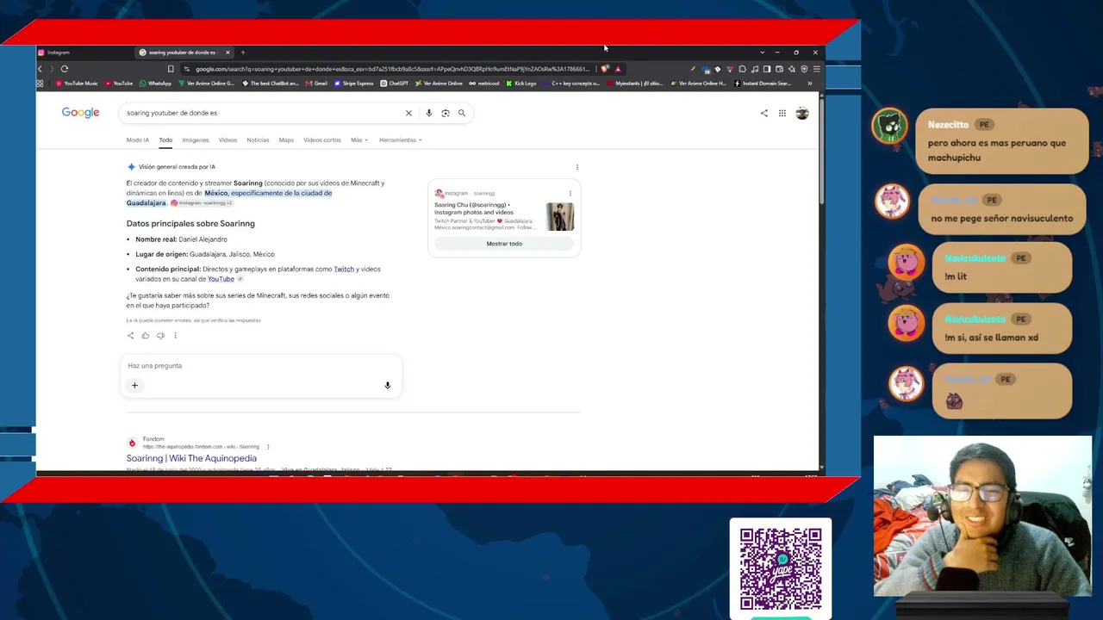1103x620 pixels.
Task: Add attachment with the plus button
Action: 134,385
